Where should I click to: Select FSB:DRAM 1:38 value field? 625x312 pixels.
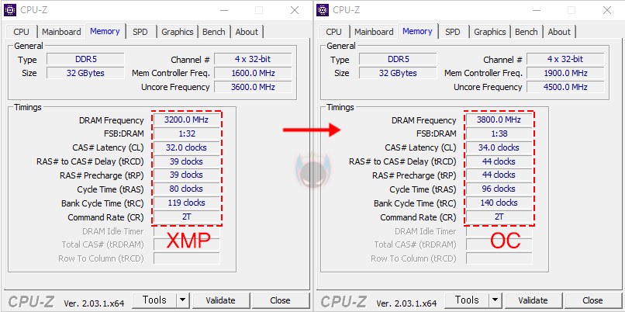pyautogui.click(x=499, y=133)
